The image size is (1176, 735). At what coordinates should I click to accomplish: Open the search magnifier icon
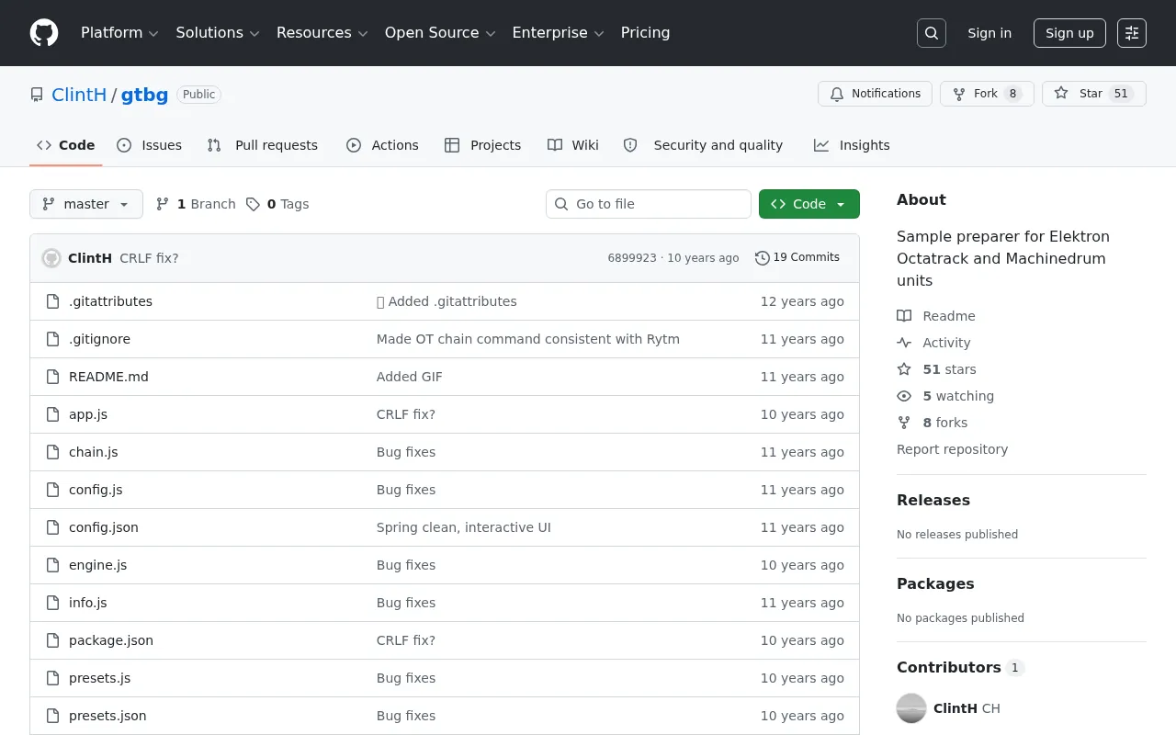[x=932, y=33]
